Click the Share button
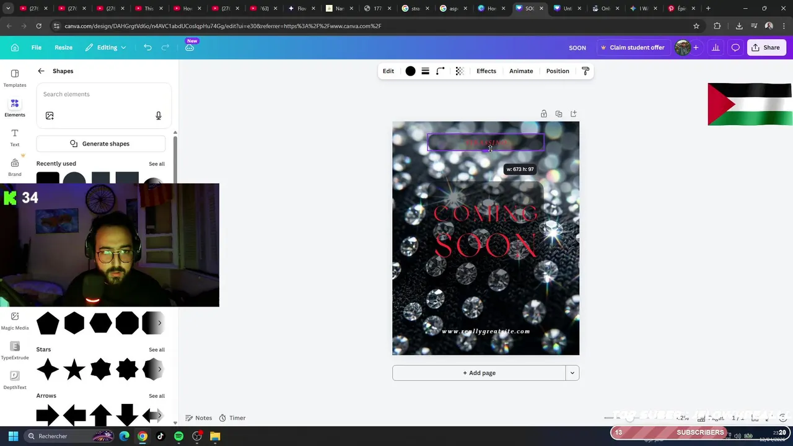This screenshot has width=793, height=446. (766, 48)
